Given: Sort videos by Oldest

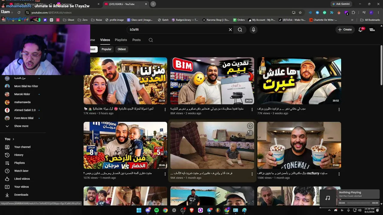Looking at the screenshot, I should click(x=122, y=49).
